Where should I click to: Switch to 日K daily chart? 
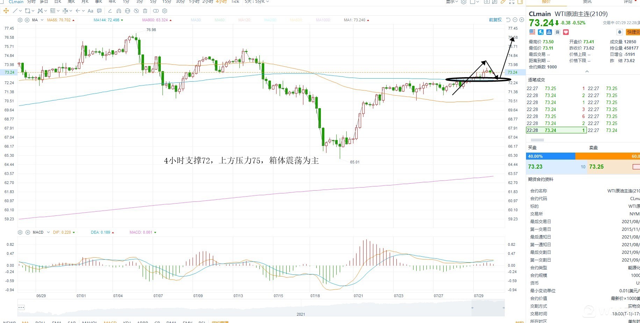coord(58,2)
